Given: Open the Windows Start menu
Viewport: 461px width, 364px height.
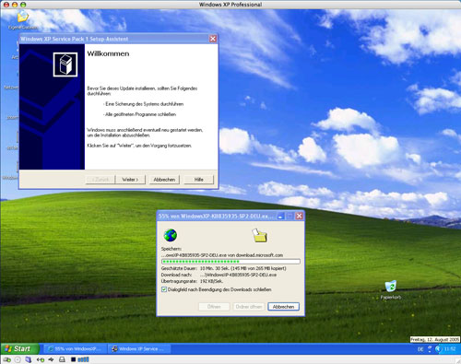Looking at the screenshot, I should click(x=19, y=348).
